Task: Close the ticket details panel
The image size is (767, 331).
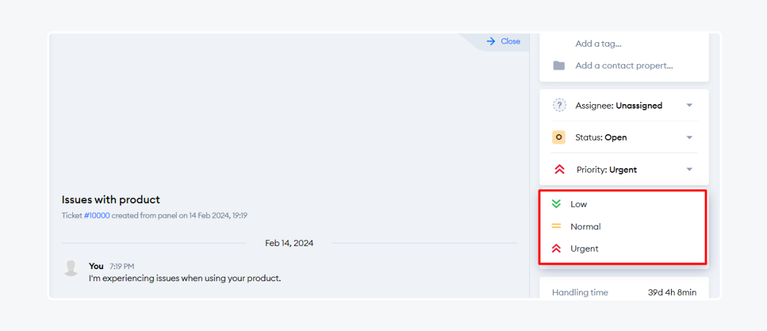Action: tap(510, 42)
